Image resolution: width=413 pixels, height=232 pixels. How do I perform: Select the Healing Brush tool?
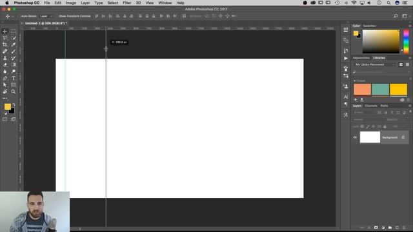[5, 52]
